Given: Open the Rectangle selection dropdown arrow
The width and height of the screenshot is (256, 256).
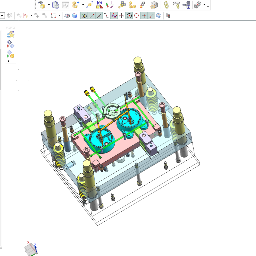Looking at the screenshot, I should pos(60,16).
